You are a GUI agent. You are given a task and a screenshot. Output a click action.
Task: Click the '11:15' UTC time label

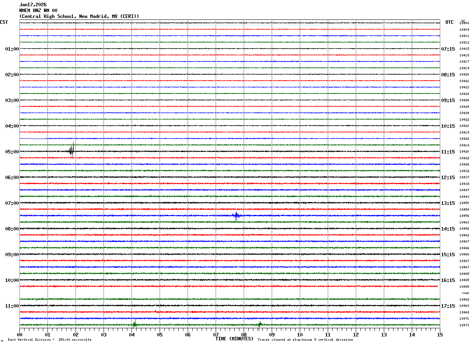tap(448, 152)
